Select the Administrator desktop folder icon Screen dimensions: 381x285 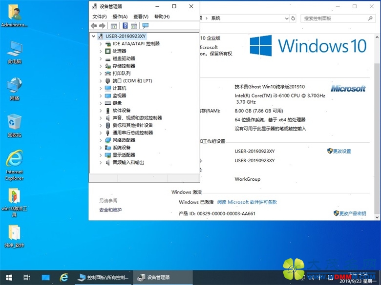pos(14,16)
